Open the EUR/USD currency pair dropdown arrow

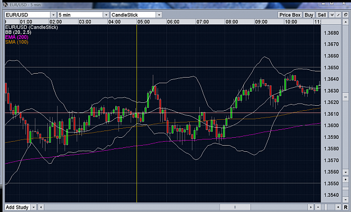[x=53, y=15]
